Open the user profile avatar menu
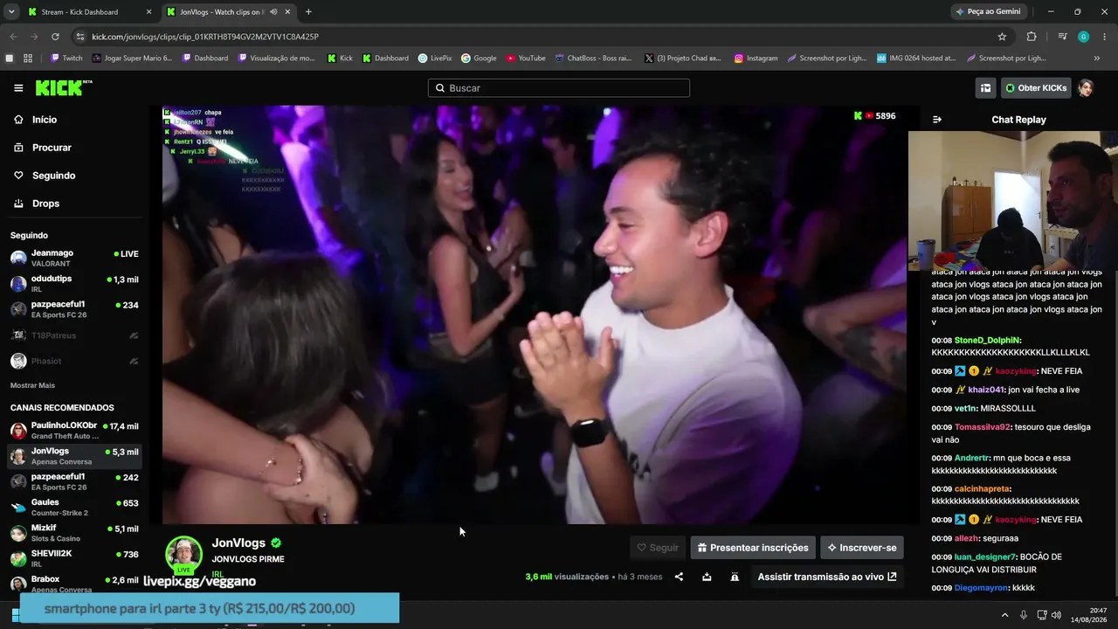The height and width of the screenshot is (629, 1118). (x=1086, y=88)
